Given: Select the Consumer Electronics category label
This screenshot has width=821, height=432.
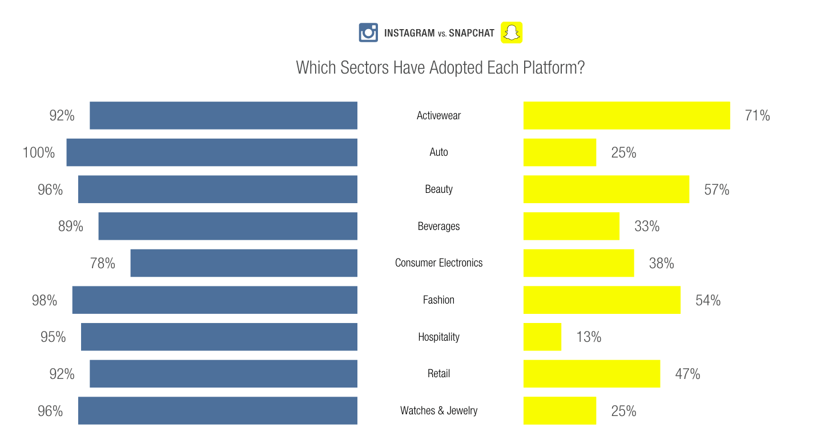Looking at the screenshot, I should (439, 263).
